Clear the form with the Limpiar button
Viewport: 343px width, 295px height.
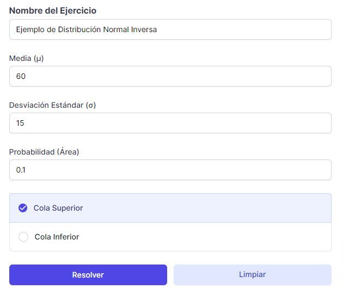[x=253, y=275]
